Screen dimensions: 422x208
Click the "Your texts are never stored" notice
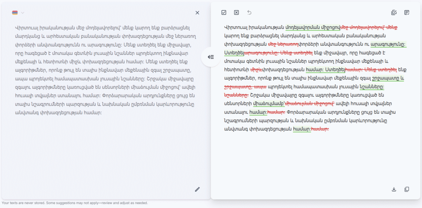pyautogui.click(x=75, y=203)
